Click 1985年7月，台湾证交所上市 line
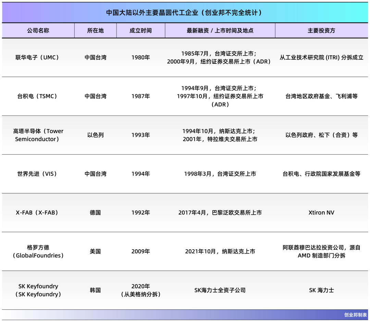370x322 pixels. coord(219,53)
